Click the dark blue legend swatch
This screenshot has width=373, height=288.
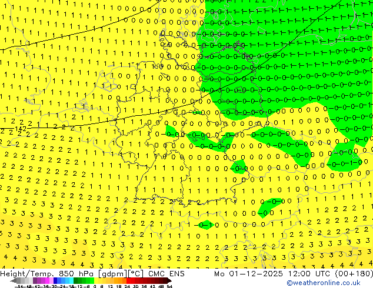point(55,281)
